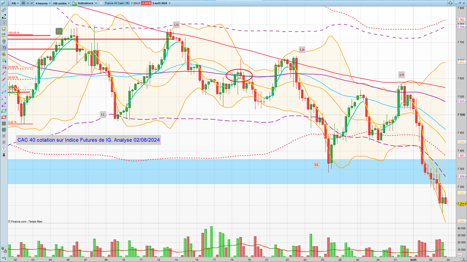Screen dimensions: 467x262
Task: Toggle the M monthly timeframe shortcut
Action: click(x=32, y=3)
